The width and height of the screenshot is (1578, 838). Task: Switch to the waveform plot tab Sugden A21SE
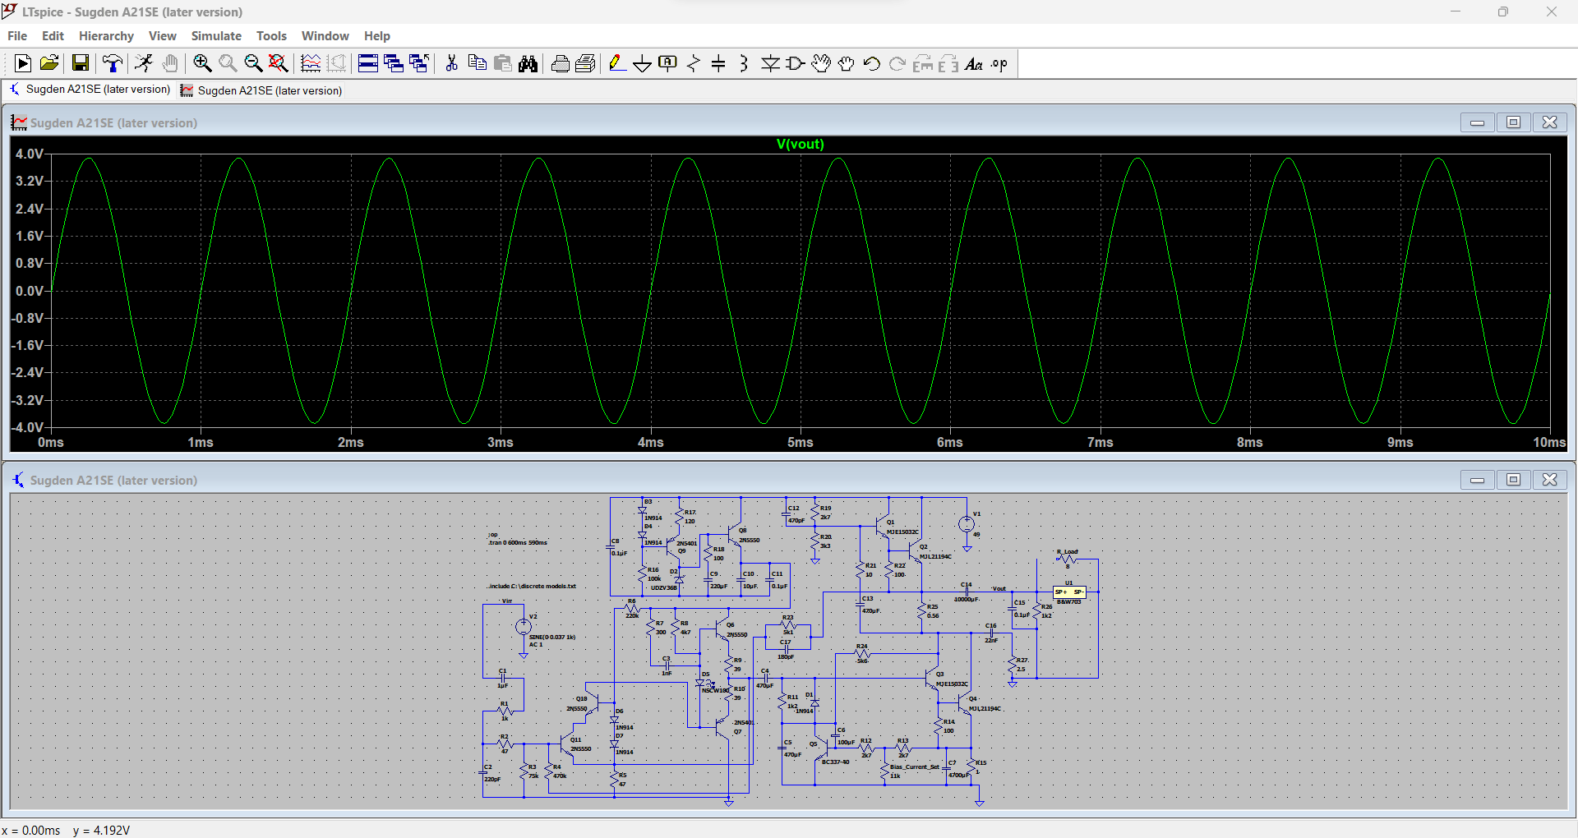[x=262, y=90]
